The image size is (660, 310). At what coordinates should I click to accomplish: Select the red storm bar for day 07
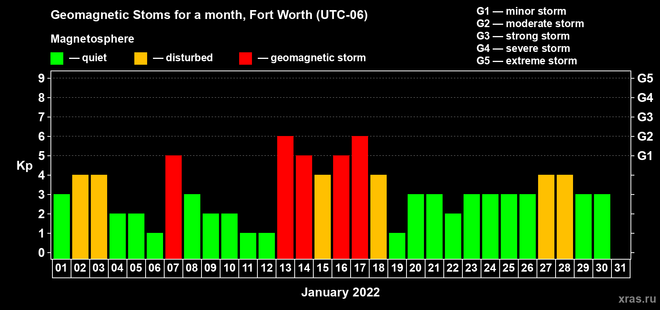tap(174, 207)
